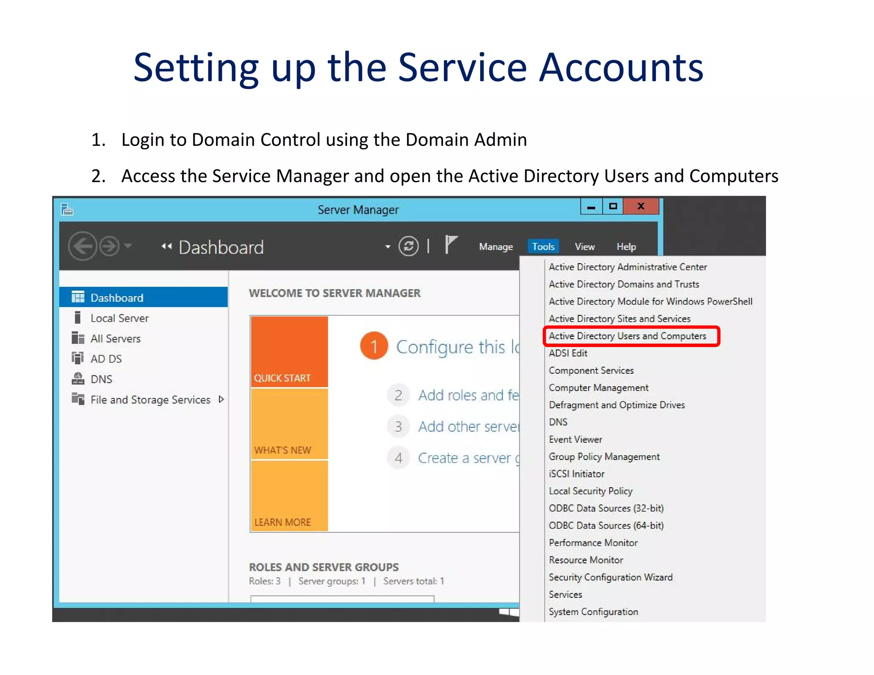The image size is (874, 675).
Task: Click Create a server group link
Action: click(x=469, y=458)
